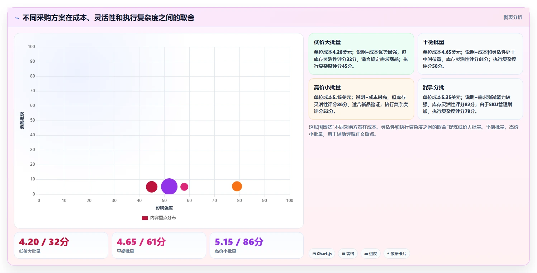Click the star icon in 数据卡片 chip

[388, 254]
